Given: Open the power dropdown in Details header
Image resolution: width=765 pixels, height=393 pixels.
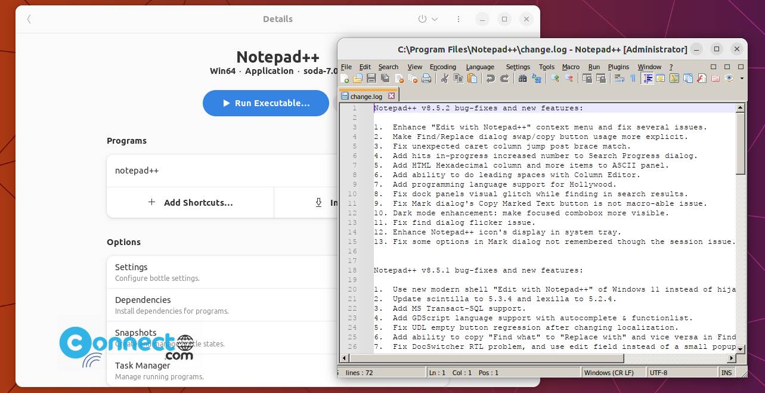Looking at the screenshot, I should pyautogui.click(x=428, y=19).
